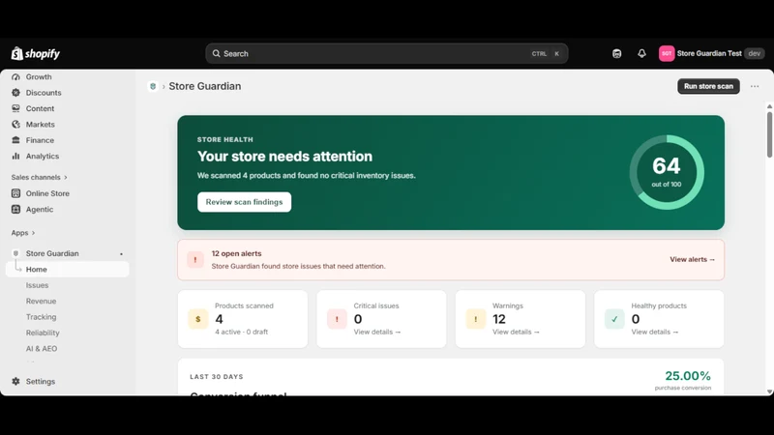This screenshot has height=435, width=774.
Task: Click the scrollbar down arrow
Action: (x=769, y=391)
